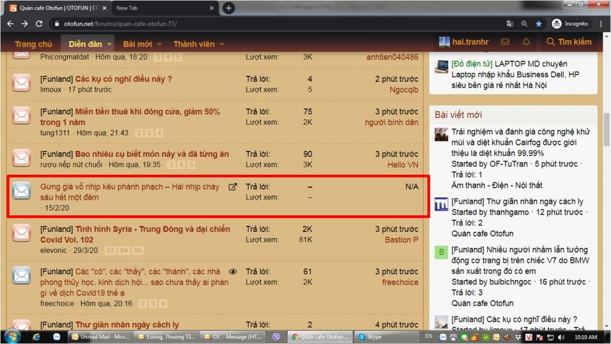Click the bookmark star icon
Screen dimensions: 611x344
tap(539, 24)
